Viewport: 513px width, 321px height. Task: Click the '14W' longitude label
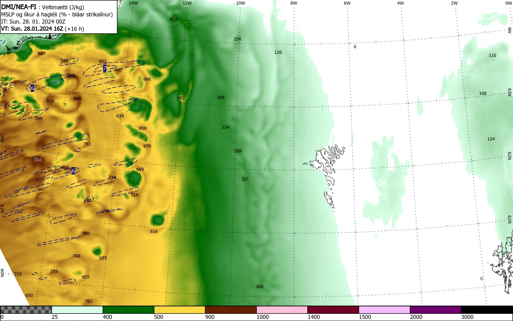[x=133, y=3]
